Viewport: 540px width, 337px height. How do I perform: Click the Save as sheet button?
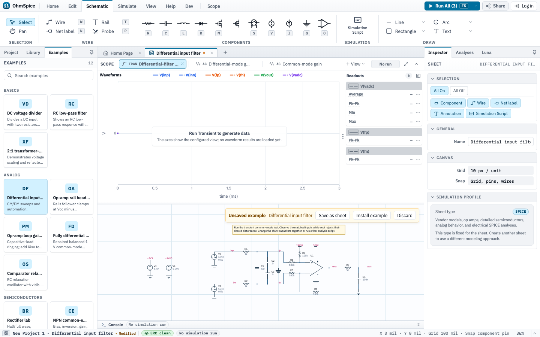(x=333, y=216)
